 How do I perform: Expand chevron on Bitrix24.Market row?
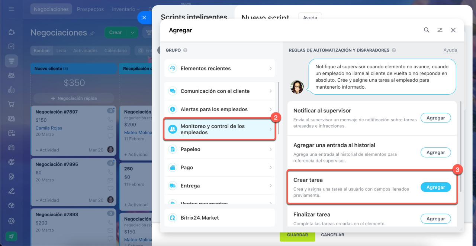pos(270,218)
